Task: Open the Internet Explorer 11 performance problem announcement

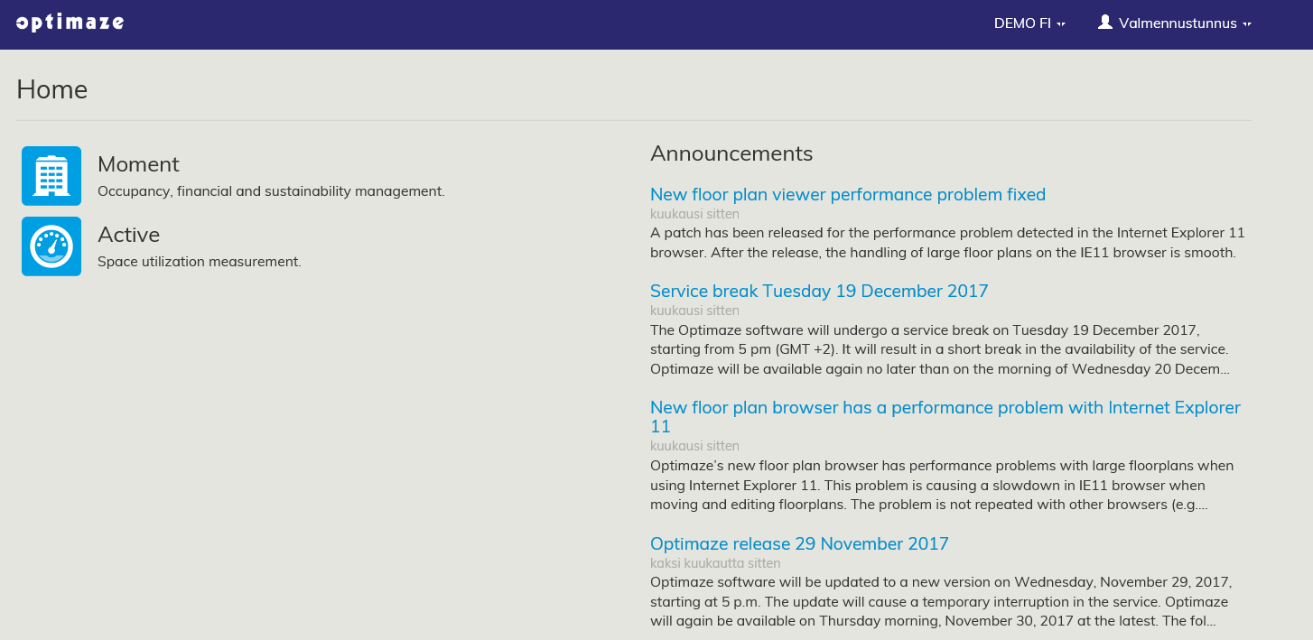Action: [945, 408]
